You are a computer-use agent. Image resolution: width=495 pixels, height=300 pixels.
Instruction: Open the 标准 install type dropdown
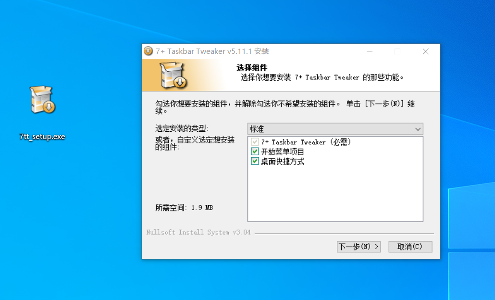pos(335,129)
